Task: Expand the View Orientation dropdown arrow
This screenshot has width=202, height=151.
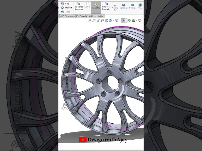Action: coord(113,20)
